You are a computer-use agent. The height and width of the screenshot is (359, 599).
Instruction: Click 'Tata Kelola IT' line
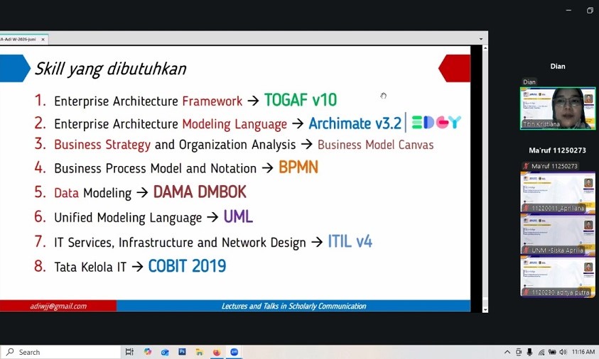click(90, 267)
